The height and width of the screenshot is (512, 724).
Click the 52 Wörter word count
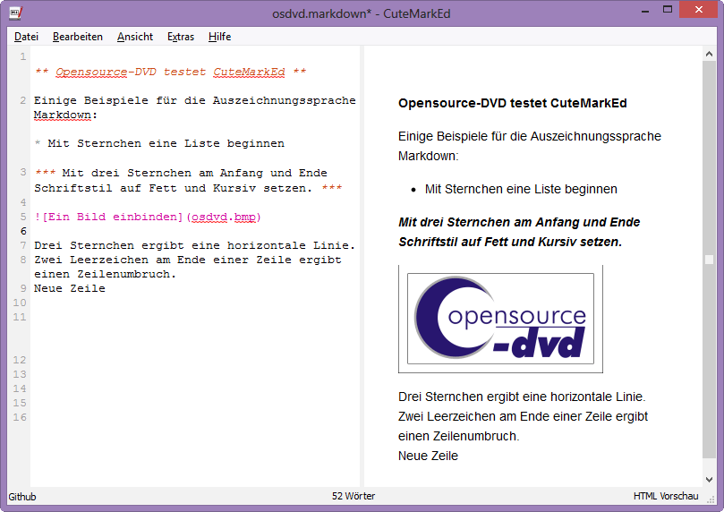pos(353,496)
